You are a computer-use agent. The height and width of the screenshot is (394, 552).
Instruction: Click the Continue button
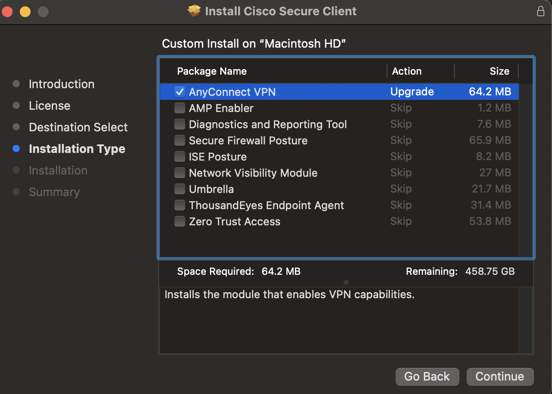(x=500, y=376)
